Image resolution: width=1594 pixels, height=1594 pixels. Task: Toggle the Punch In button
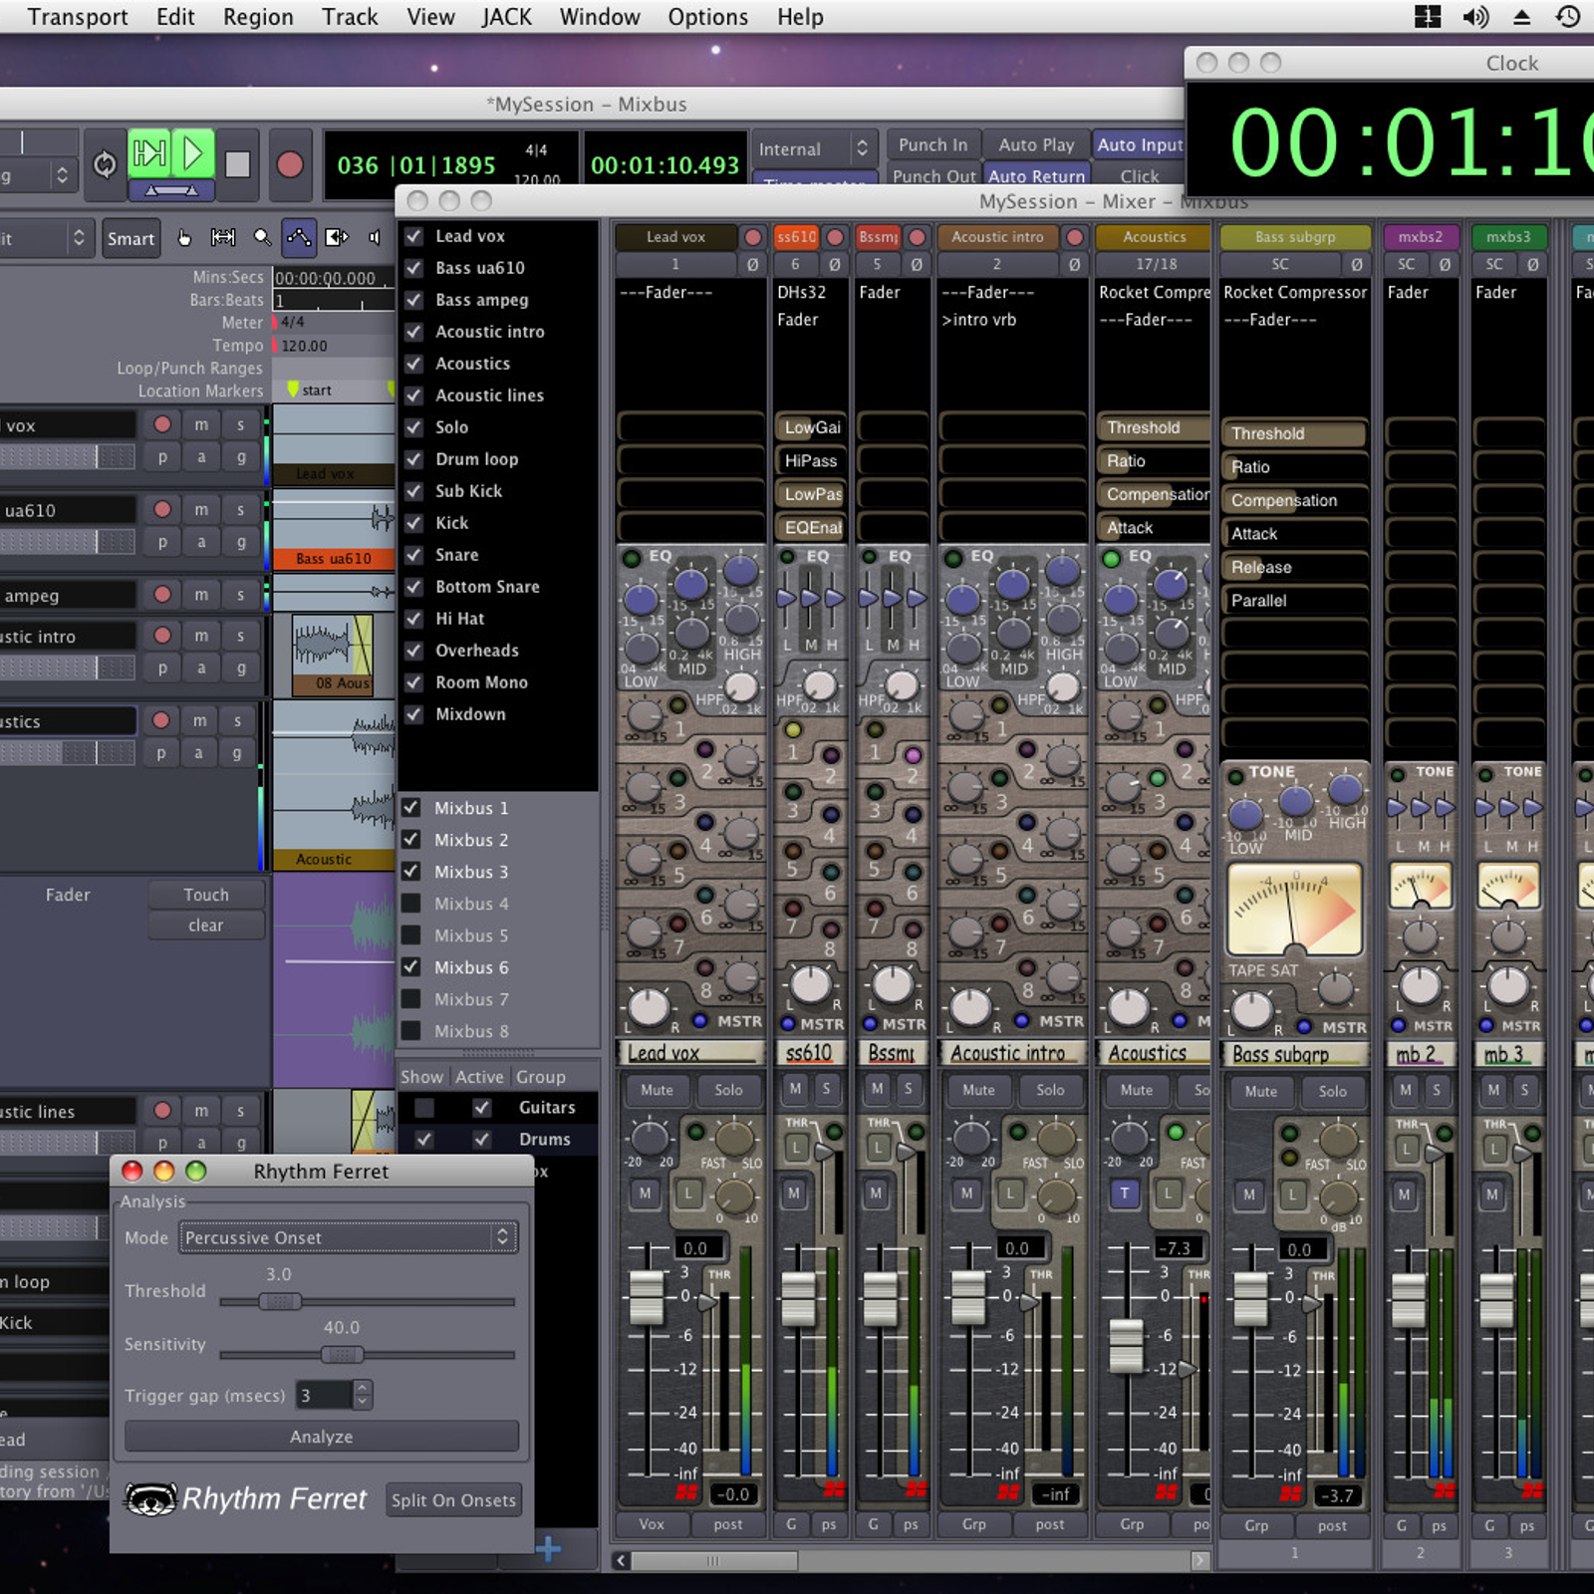932,145
